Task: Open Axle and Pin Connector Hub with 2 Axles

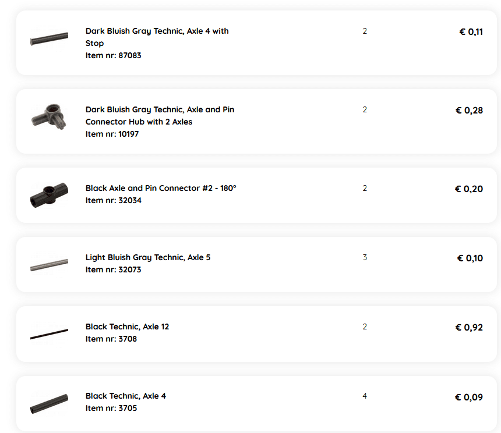Action: [160, 115]
